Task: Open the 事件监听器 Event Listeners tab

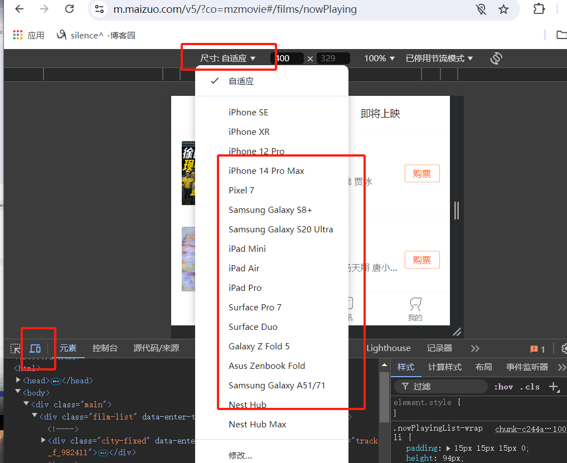Action: [527, 367]
